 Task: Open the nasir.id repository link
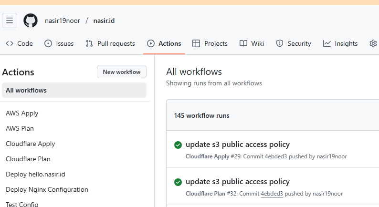(104, 21)
